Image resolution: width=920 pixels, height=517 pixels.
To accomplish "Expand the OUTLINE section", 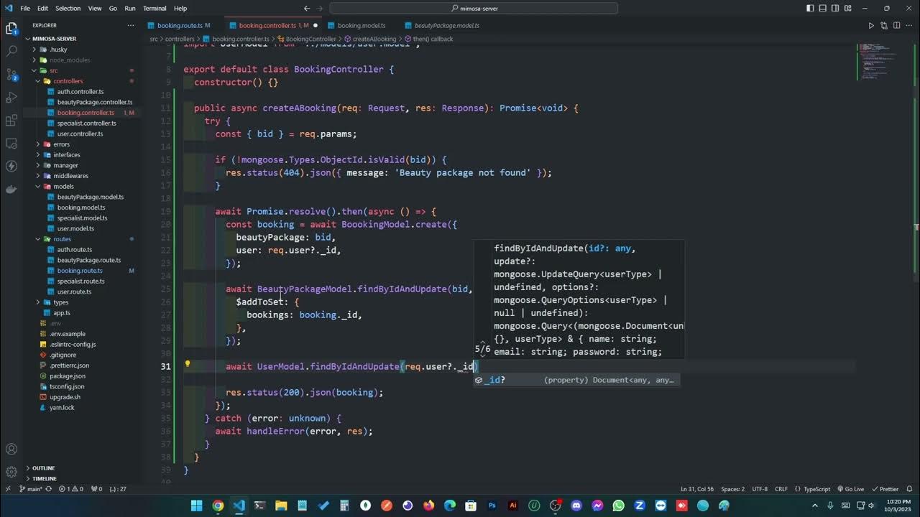I will (43, 468).
